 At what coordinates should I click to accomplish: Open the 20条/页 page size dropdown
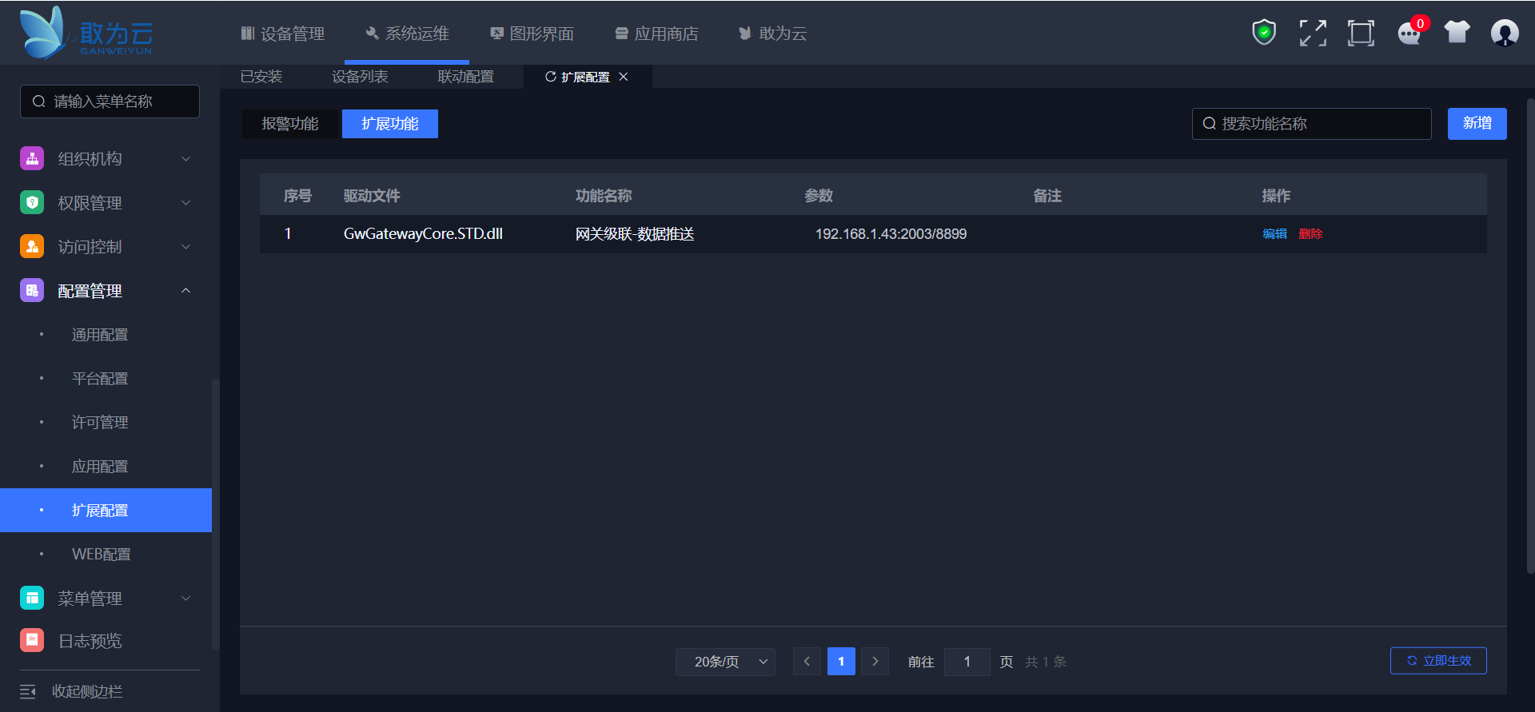tap(725, 662)
